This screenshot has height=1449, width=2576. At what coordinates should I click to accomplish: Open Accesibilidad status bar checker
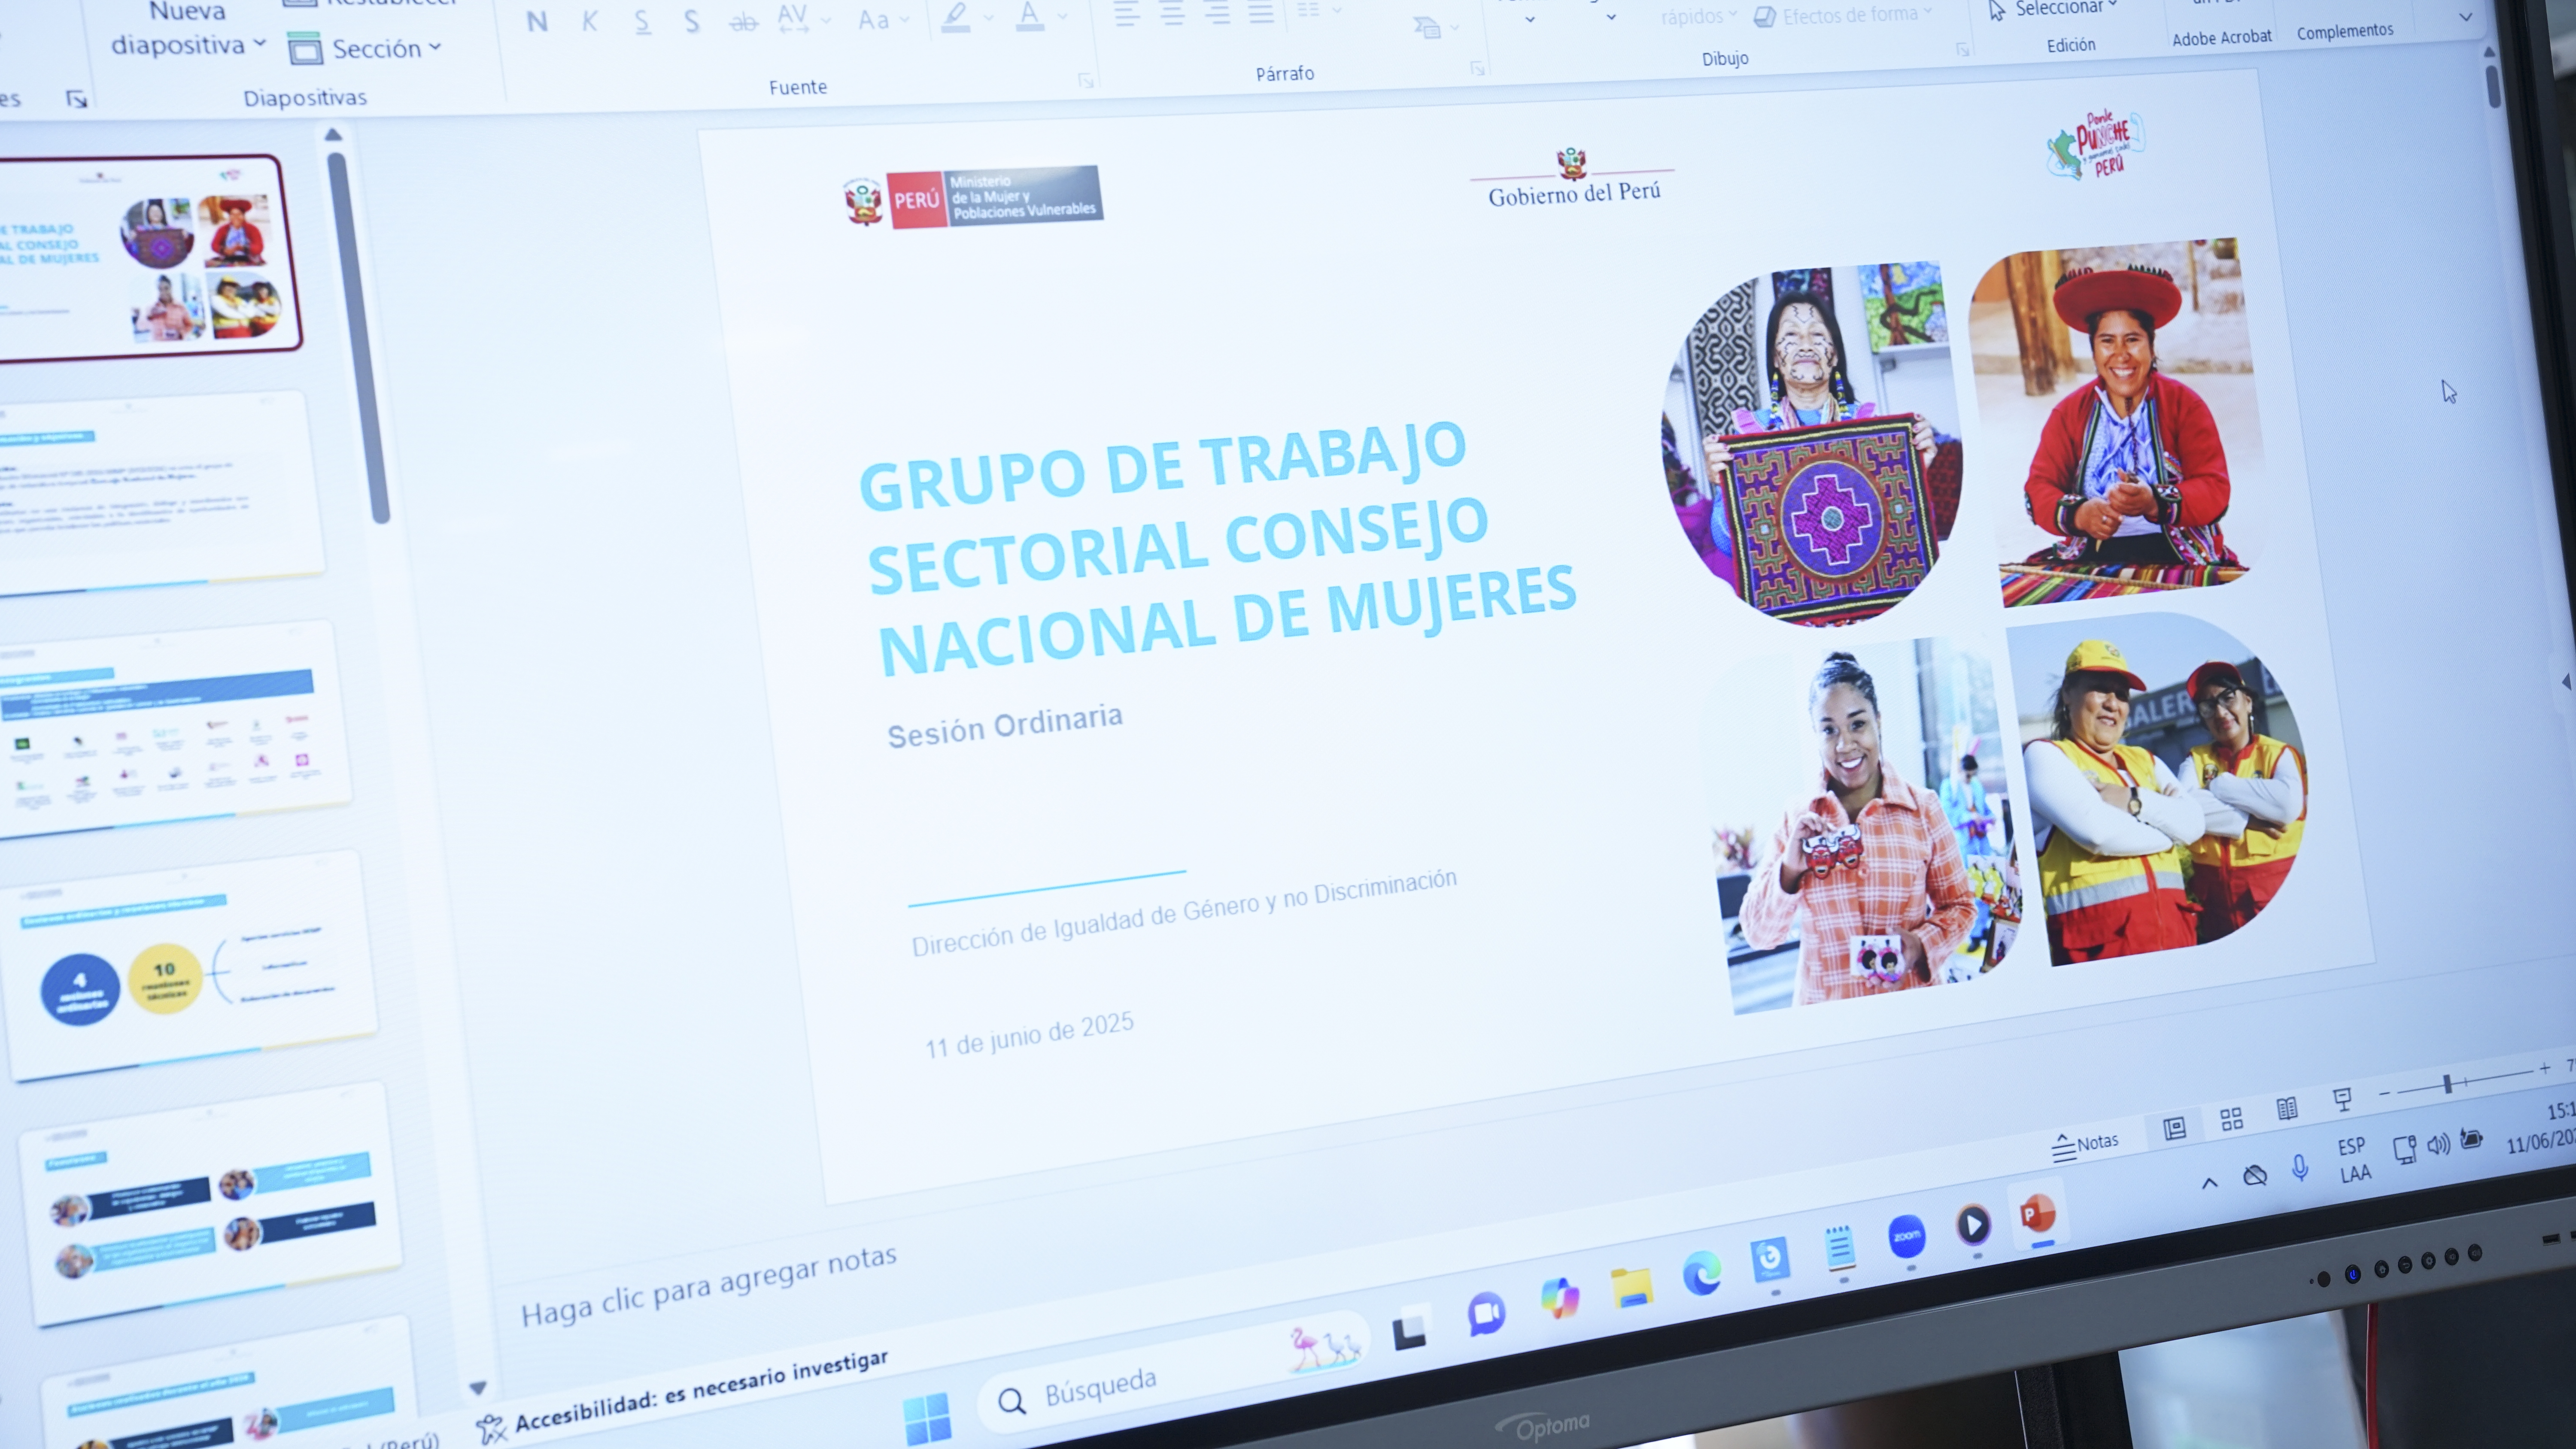tap(683, 1395)
